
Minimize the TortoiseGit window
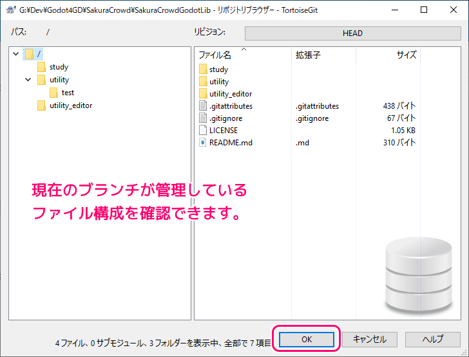click(395, 10)
